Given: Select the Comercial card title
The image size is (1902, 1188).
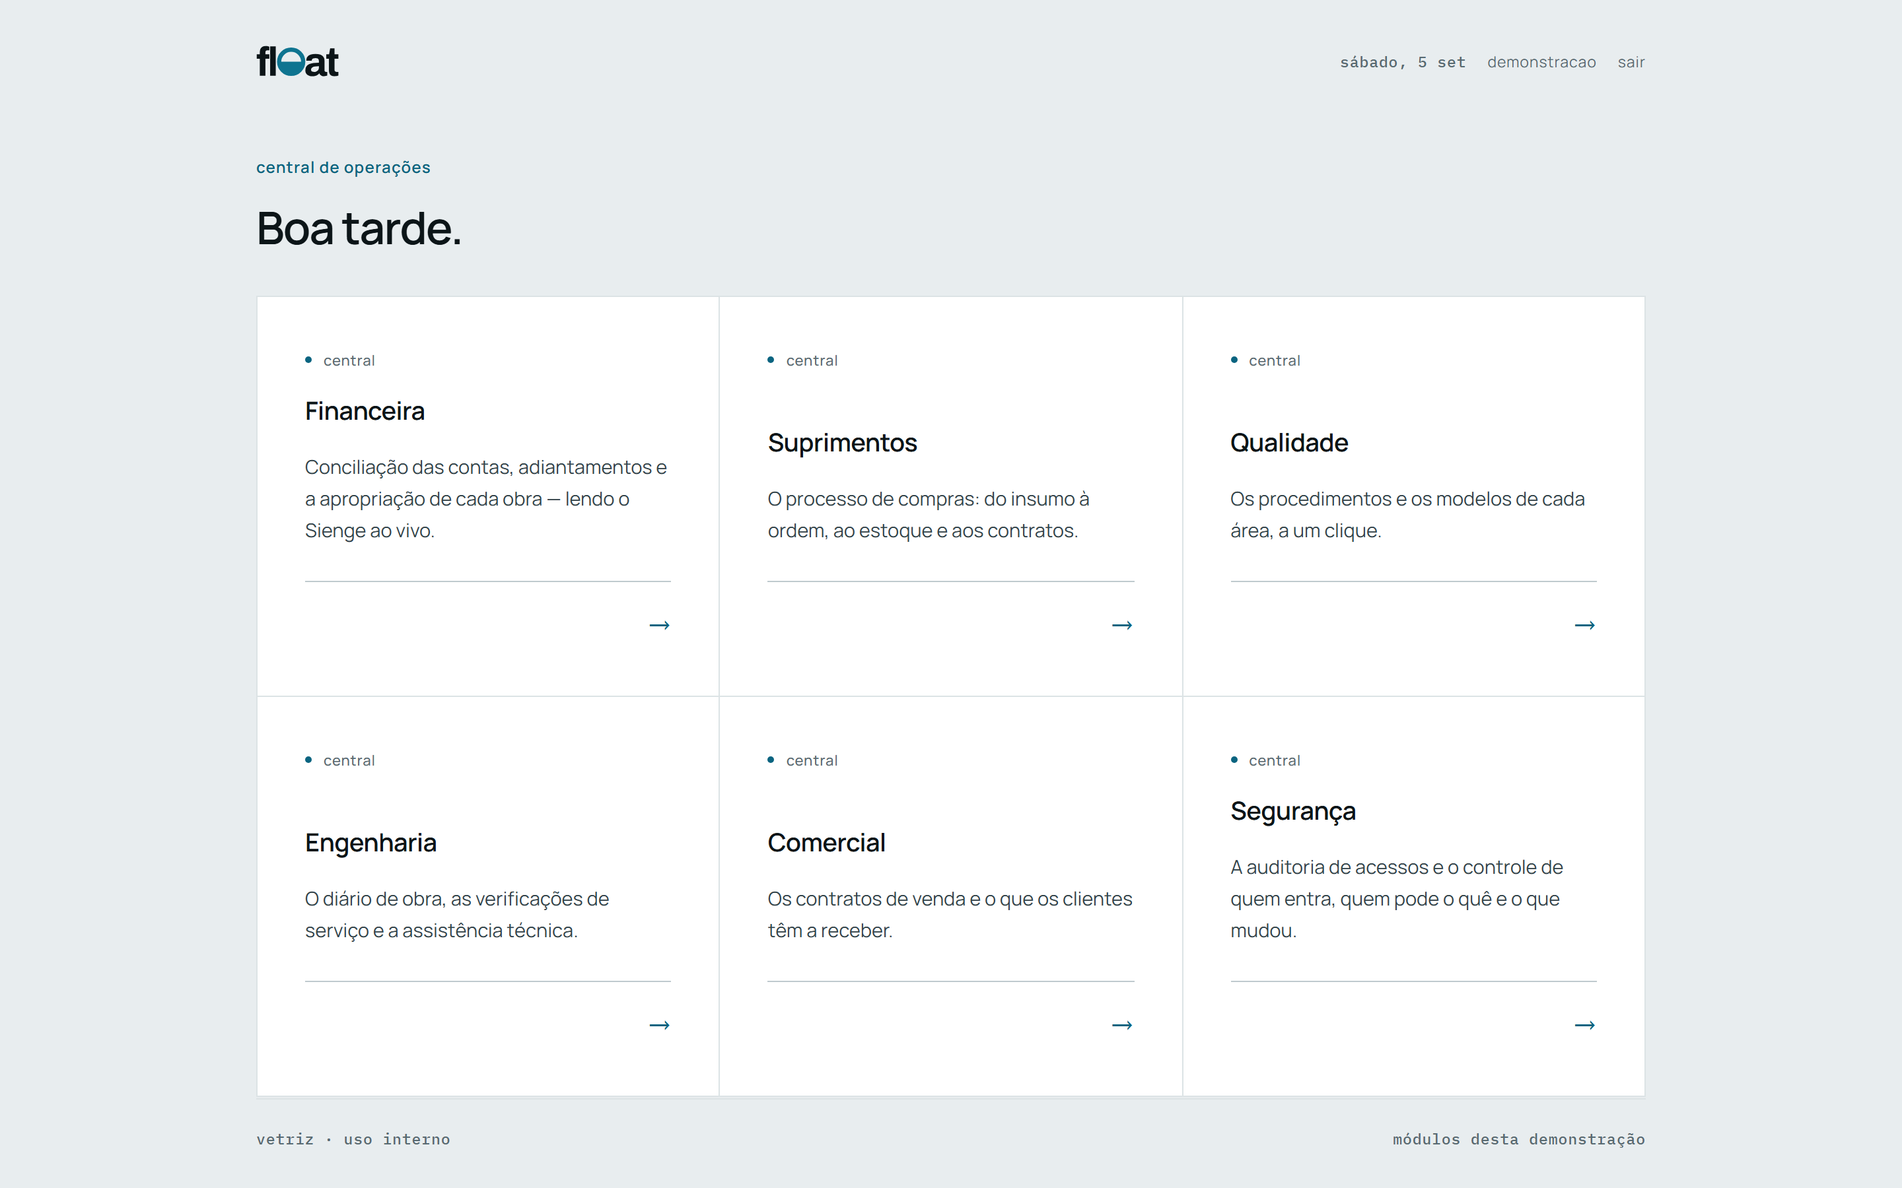Looking at the screenshot, I should (x=826, y=843).
